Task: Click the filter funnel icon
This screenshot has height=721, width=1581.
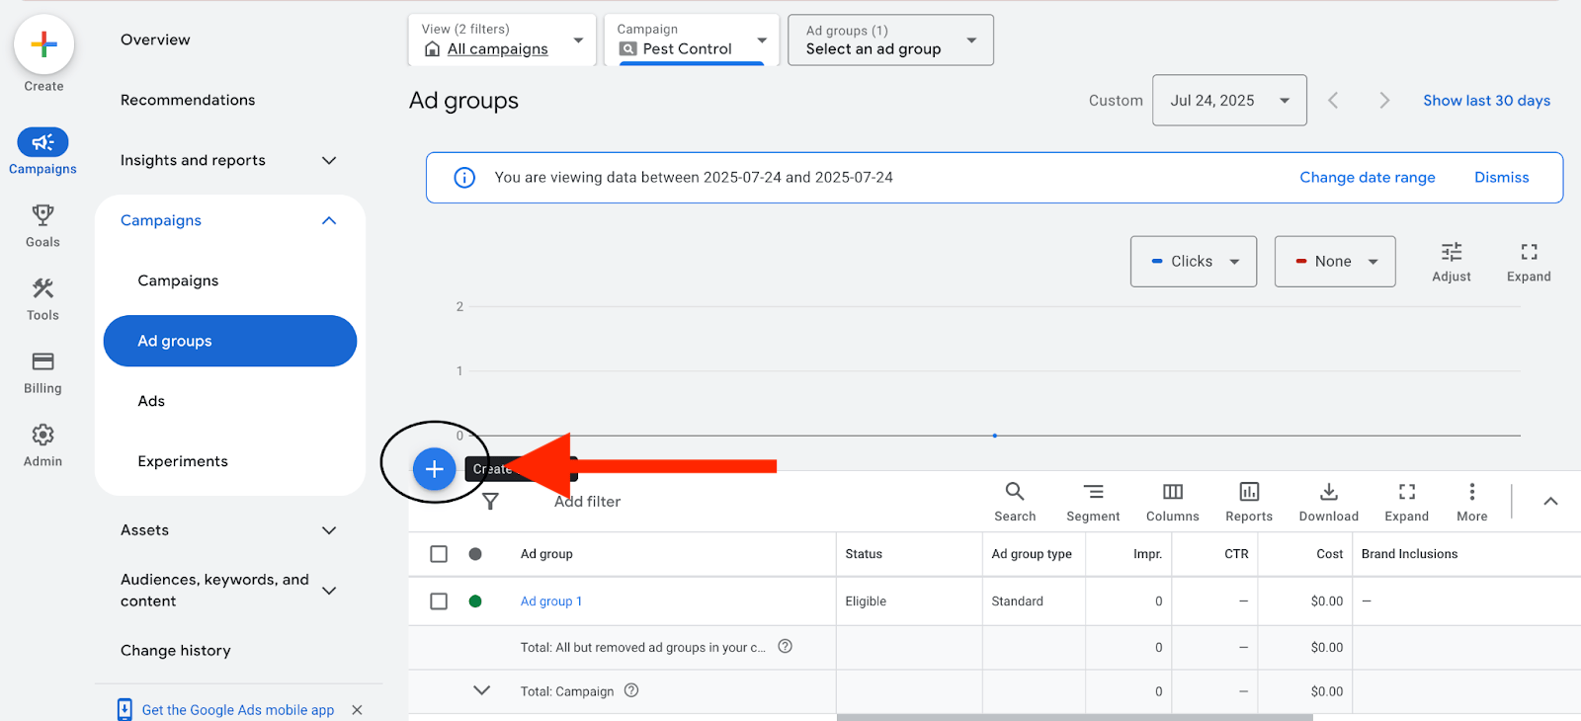Action: click(x=490, y=502)
